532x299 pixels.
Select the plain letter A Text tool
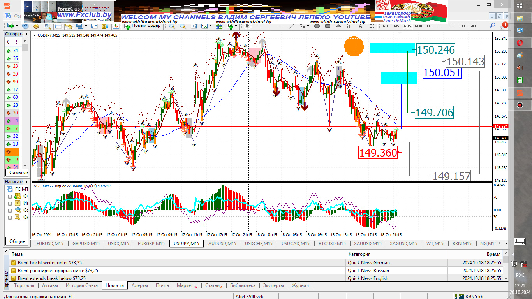(361, 26)
